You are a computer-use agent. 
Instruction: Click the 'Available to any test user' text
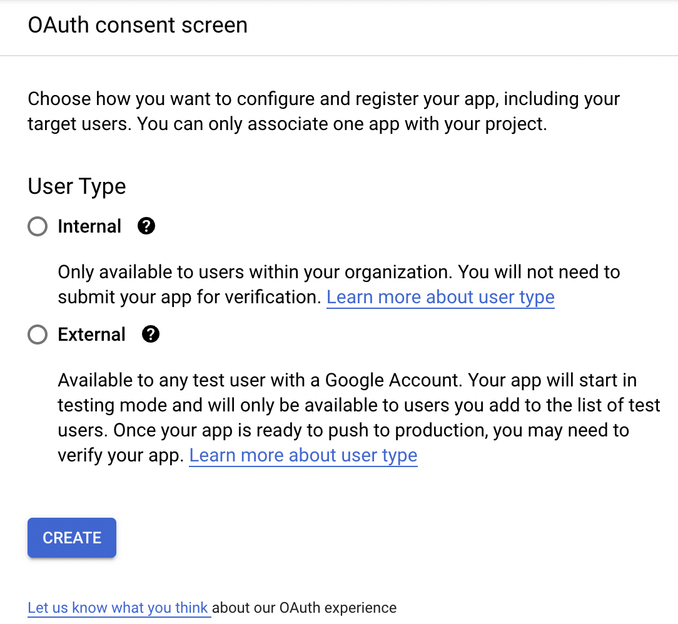point(188,380)
